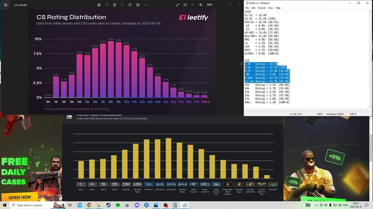Click the volume icon in system tray
The image size is (373, 209).
[x=340, y=205]
